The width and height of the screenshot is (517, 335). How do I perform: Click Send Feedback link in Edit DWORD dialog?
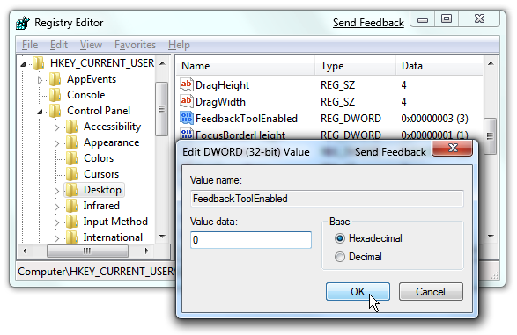pyautogui.click(x=390, y=152)
